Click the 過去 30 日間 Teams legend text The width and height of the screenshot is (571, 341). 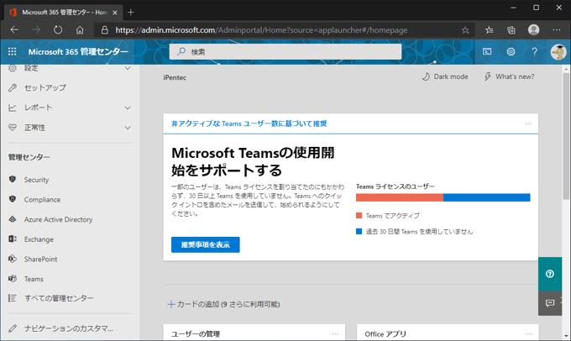419,232
